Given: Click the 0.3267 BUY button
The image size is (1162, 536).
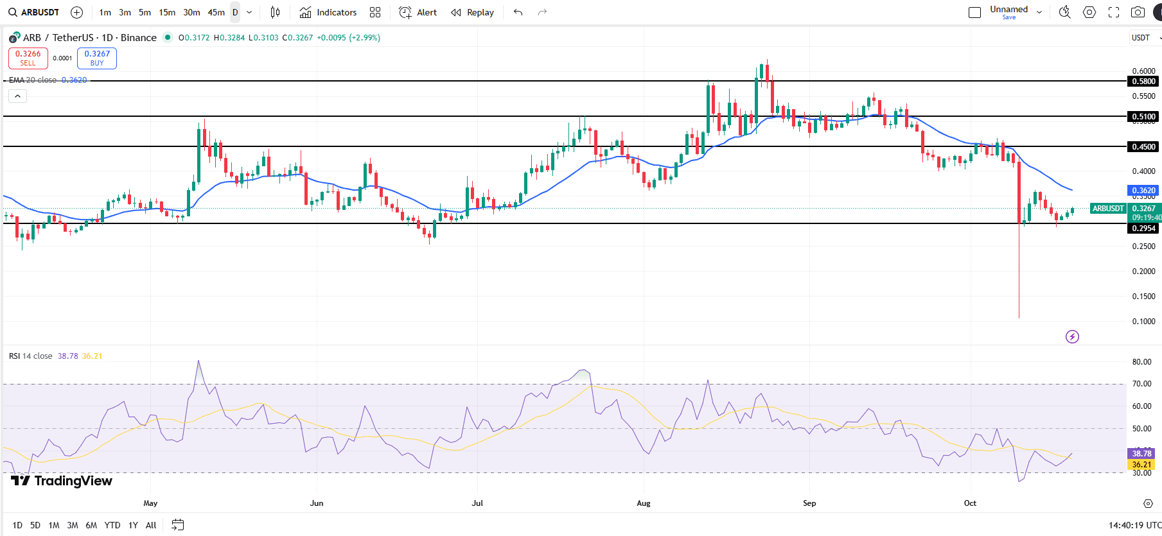Looking at the screenshot, I should [97, 58].
